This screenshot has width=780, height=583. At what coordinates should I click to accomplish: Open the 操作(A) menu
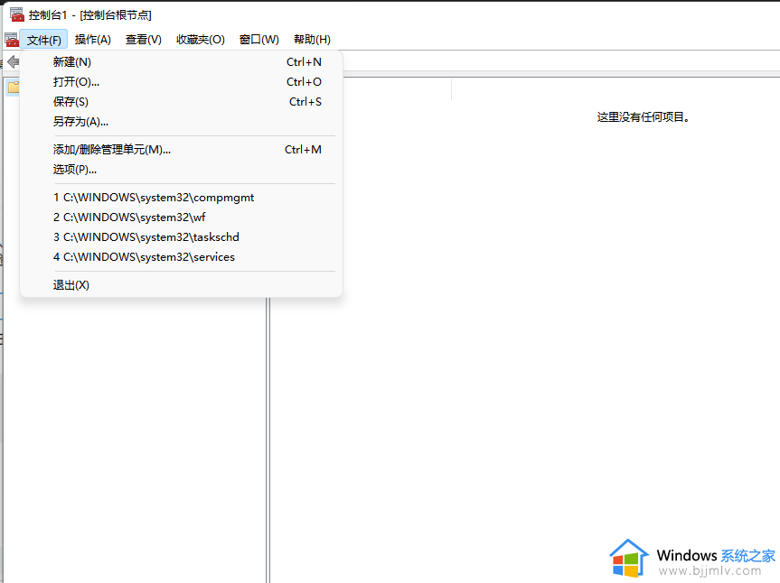coord(92,40)
